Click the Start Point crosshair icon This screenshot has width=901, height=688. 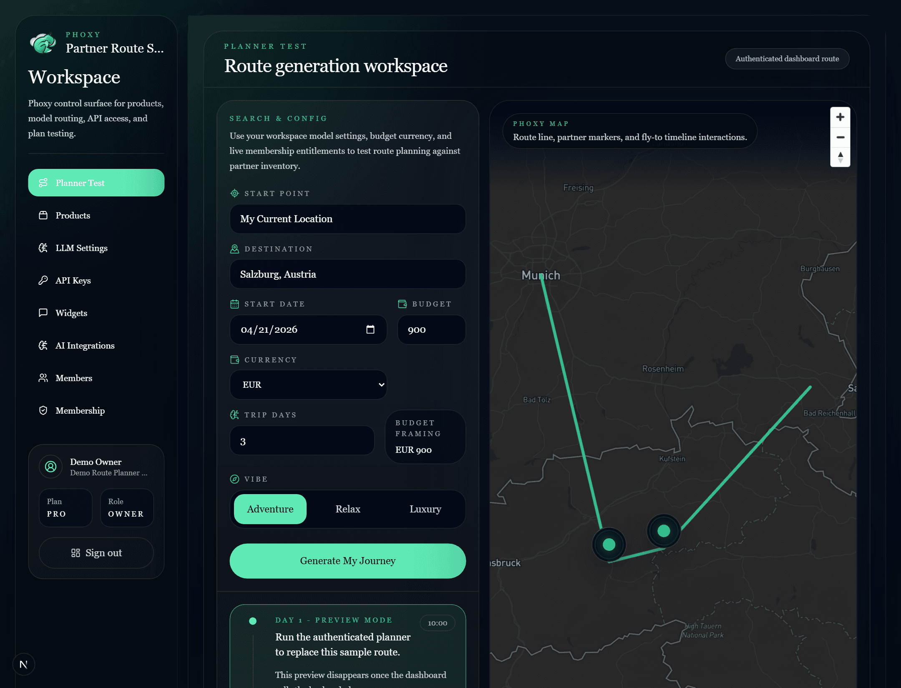234,193
